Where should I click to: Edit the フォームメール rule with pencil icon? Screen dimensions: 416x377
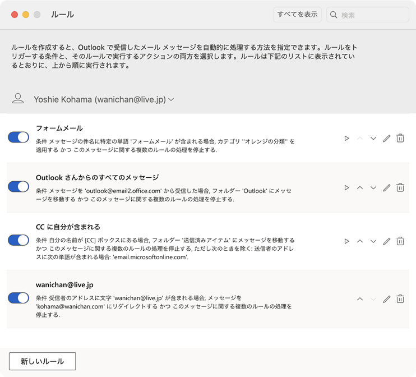(x=386, y=138)
